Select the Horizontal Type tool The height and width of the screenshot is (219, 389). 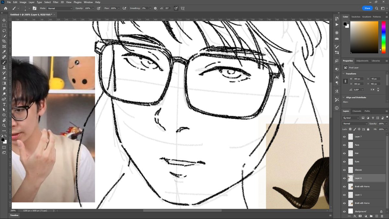[4, 104]
